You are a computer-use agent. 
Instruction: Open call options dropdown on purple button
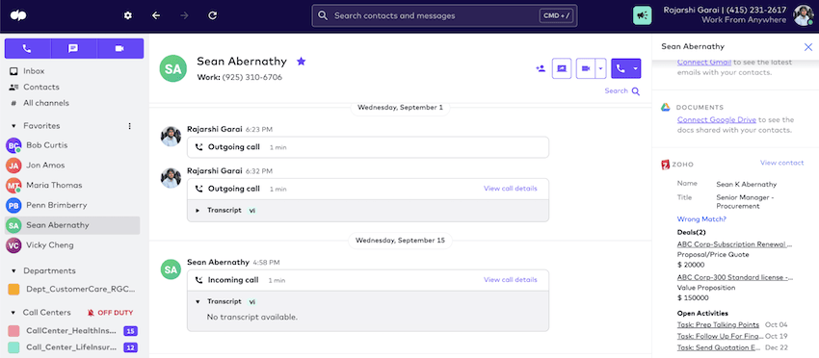pos(636,68)
